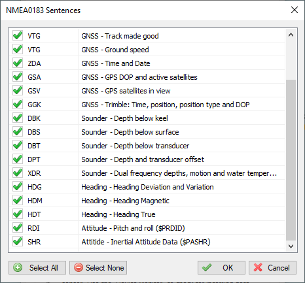
Task: Toggle the GGK Trimble sentence checkbox
Action: click(x=18, y=105)
